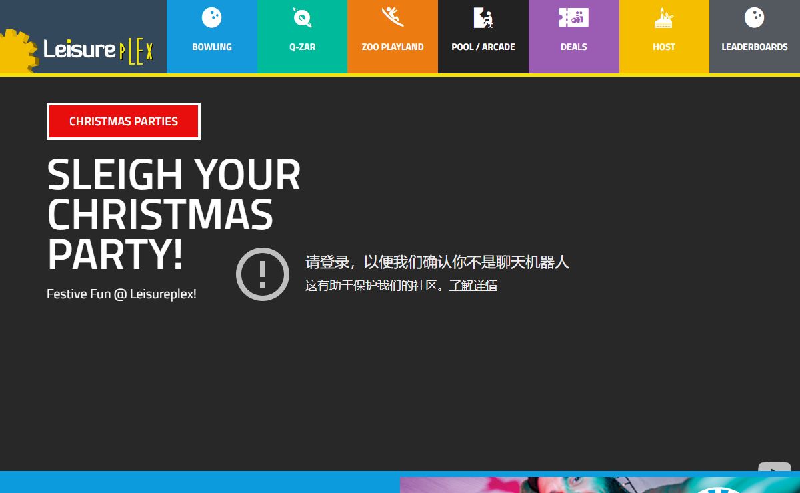
Task: Click the exclamation warning circle icon
Action: pos(263,274)
